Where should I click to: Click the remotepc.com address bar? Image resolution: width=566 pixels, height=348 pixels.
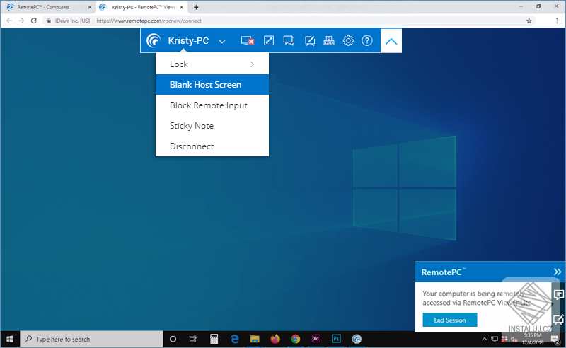[289, 21]
